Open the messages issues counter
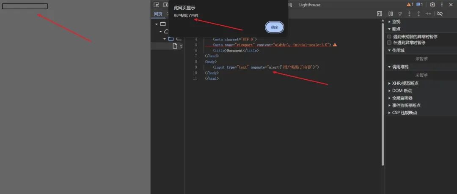Image resolution: width=457 pixels, height=194 pixels. [420, 4]
